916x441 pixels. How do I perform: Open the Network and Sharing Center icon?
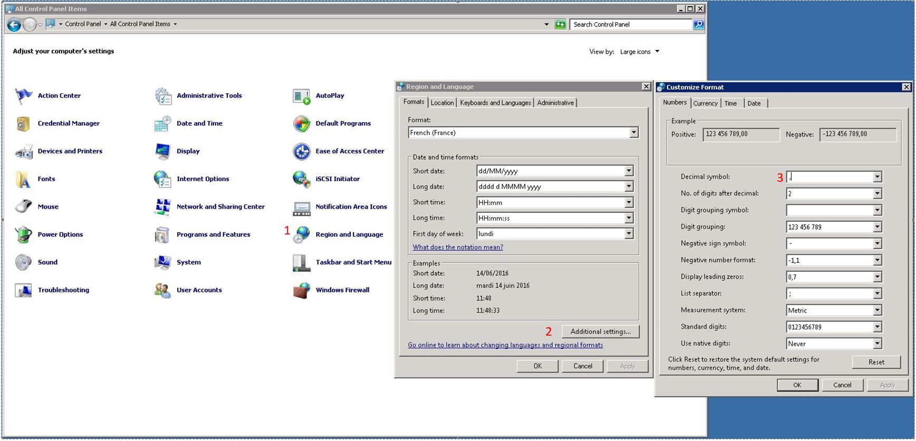[162, 207]
